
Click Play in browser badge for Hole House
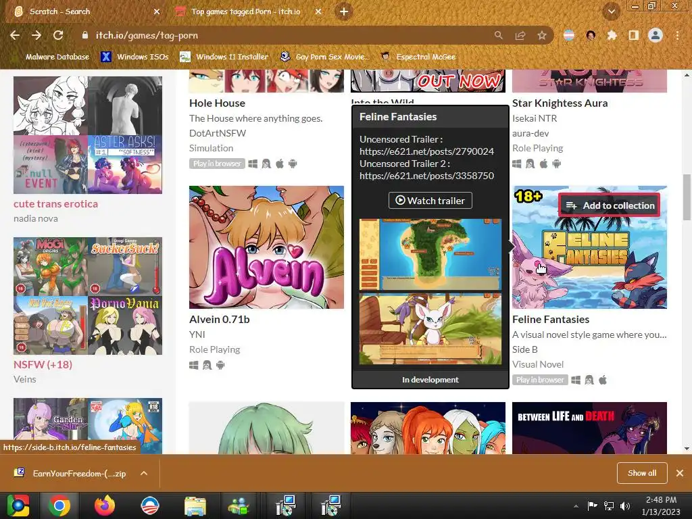[x=217, y=164]
